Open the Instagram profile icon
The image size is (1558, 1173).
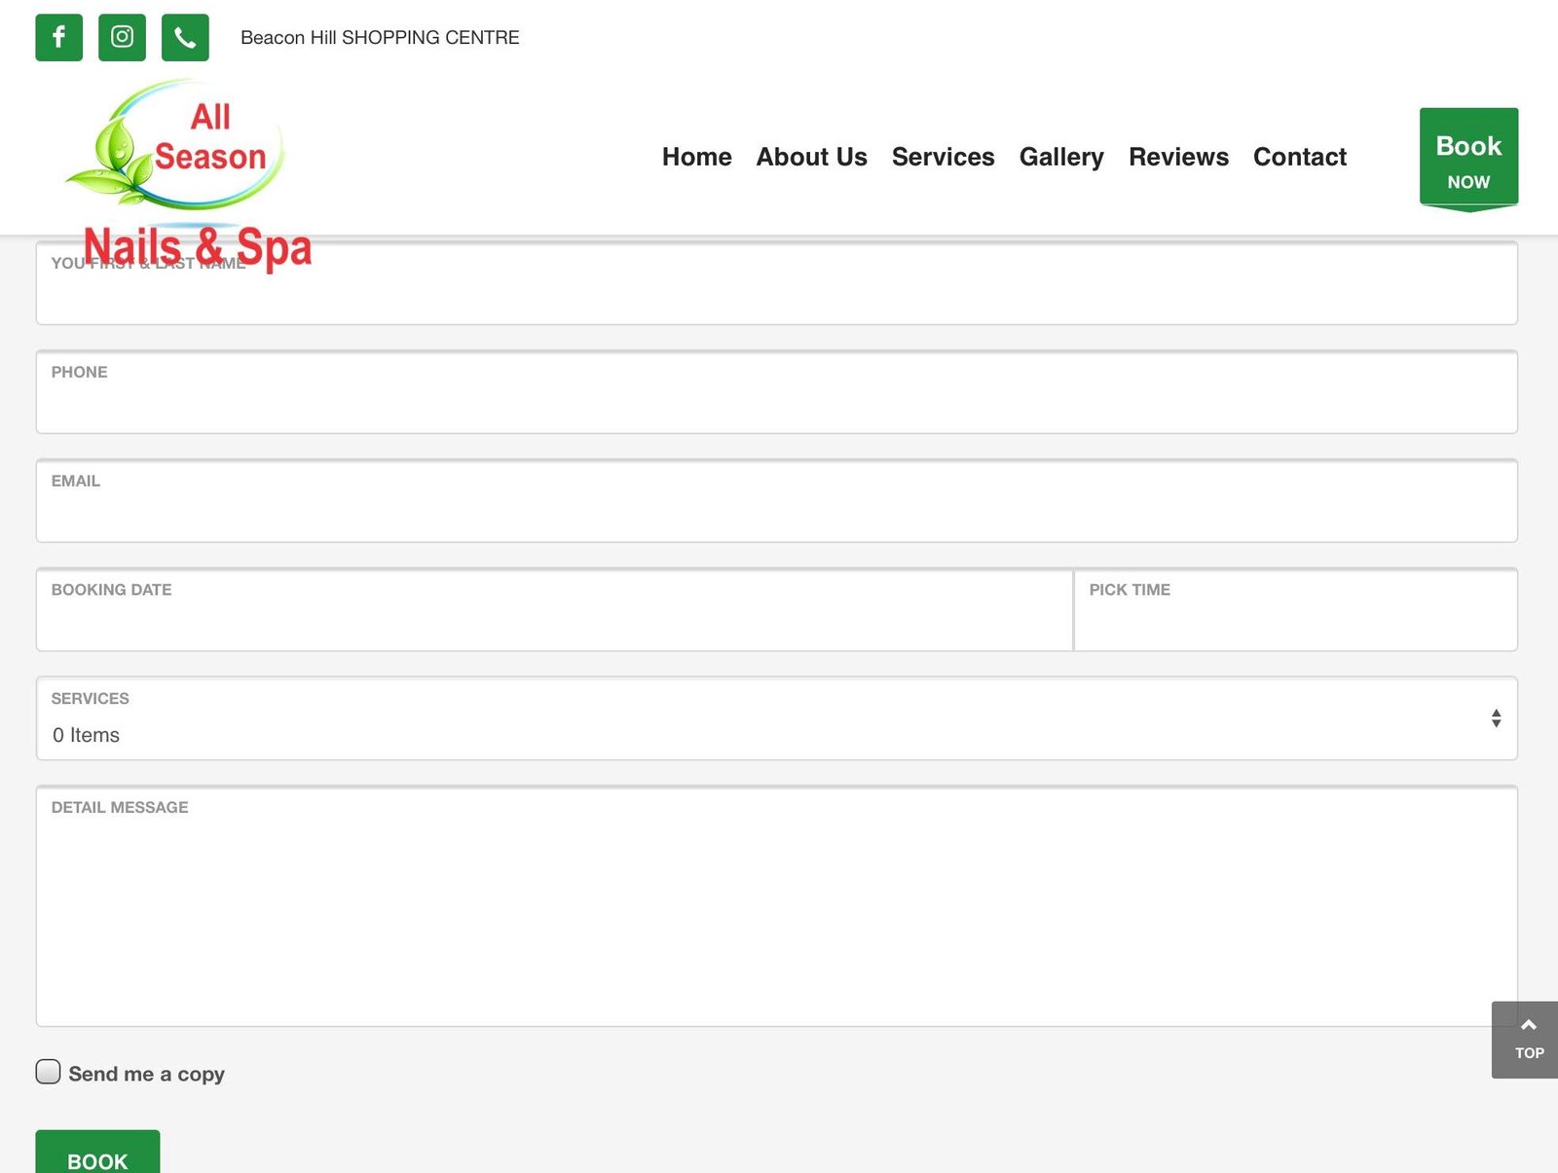coord(122,38)
